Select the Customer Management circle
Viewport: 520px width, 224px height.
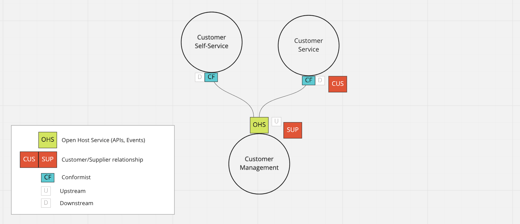(259, 164)
